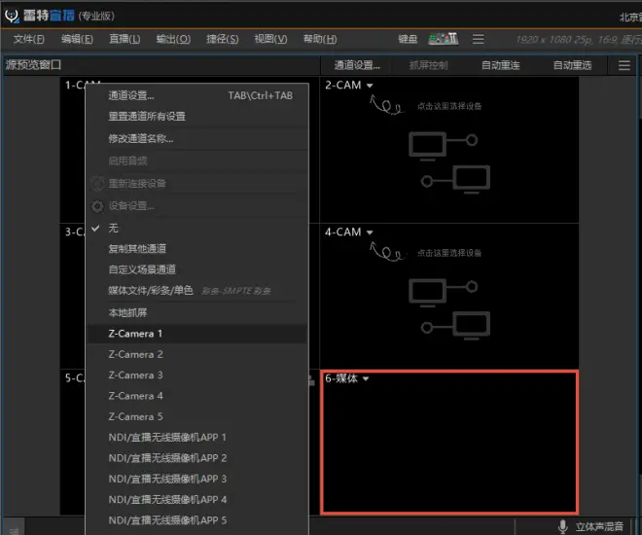Viewport: 642px width, 535px height.
Task: Select the checked 无 option
Action: [x=197, y=228]
